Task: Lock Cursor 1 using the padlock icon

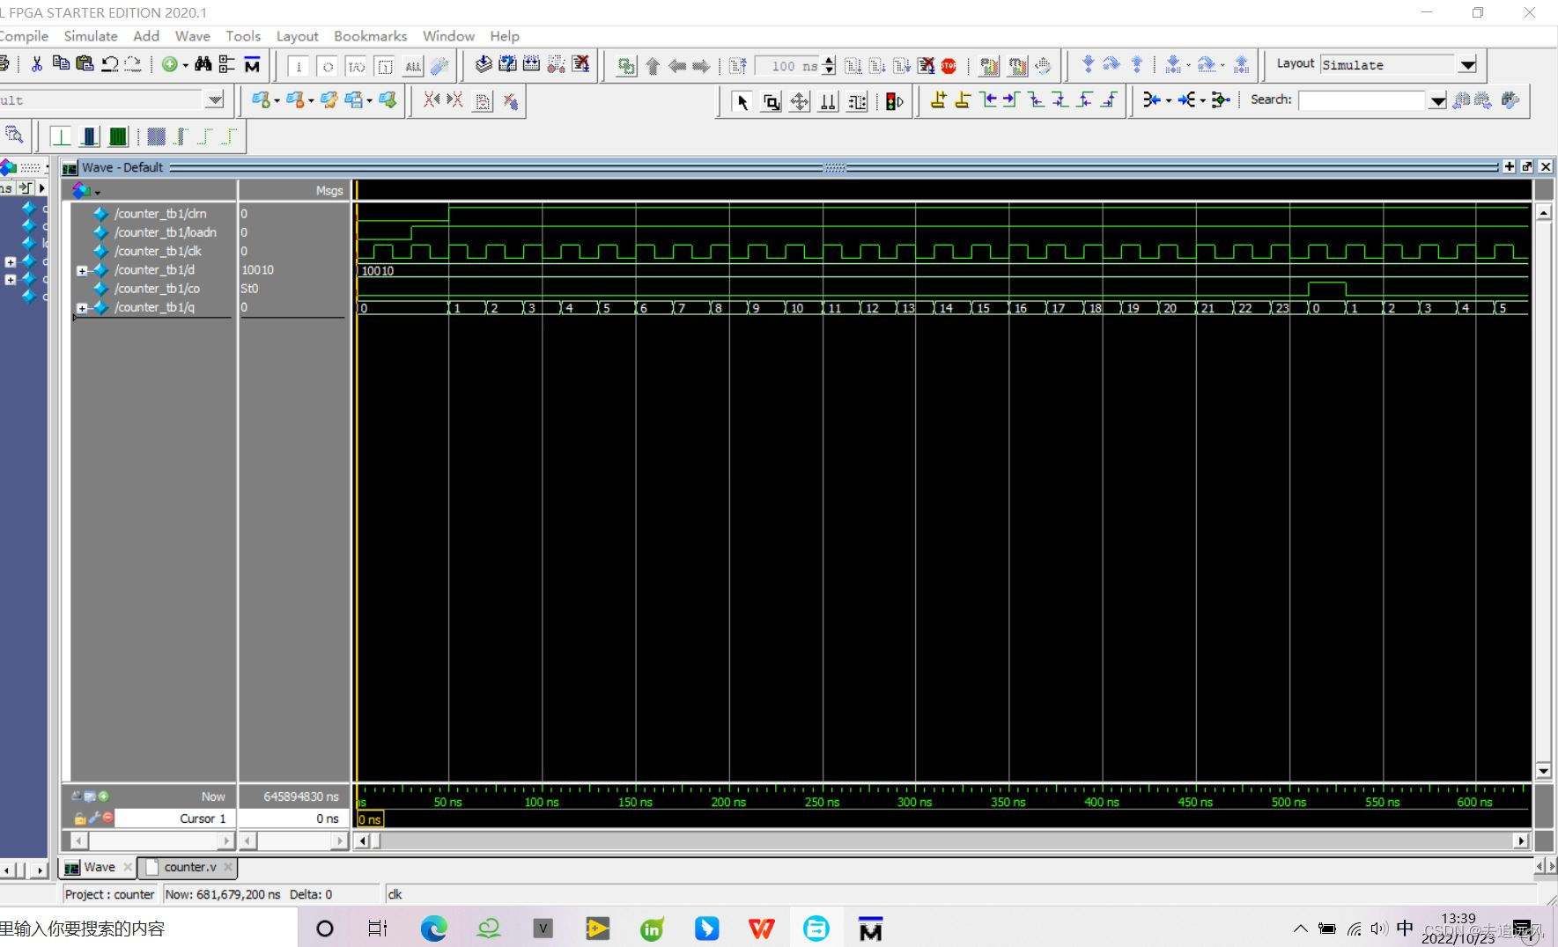Action: (x=81, y=818)
